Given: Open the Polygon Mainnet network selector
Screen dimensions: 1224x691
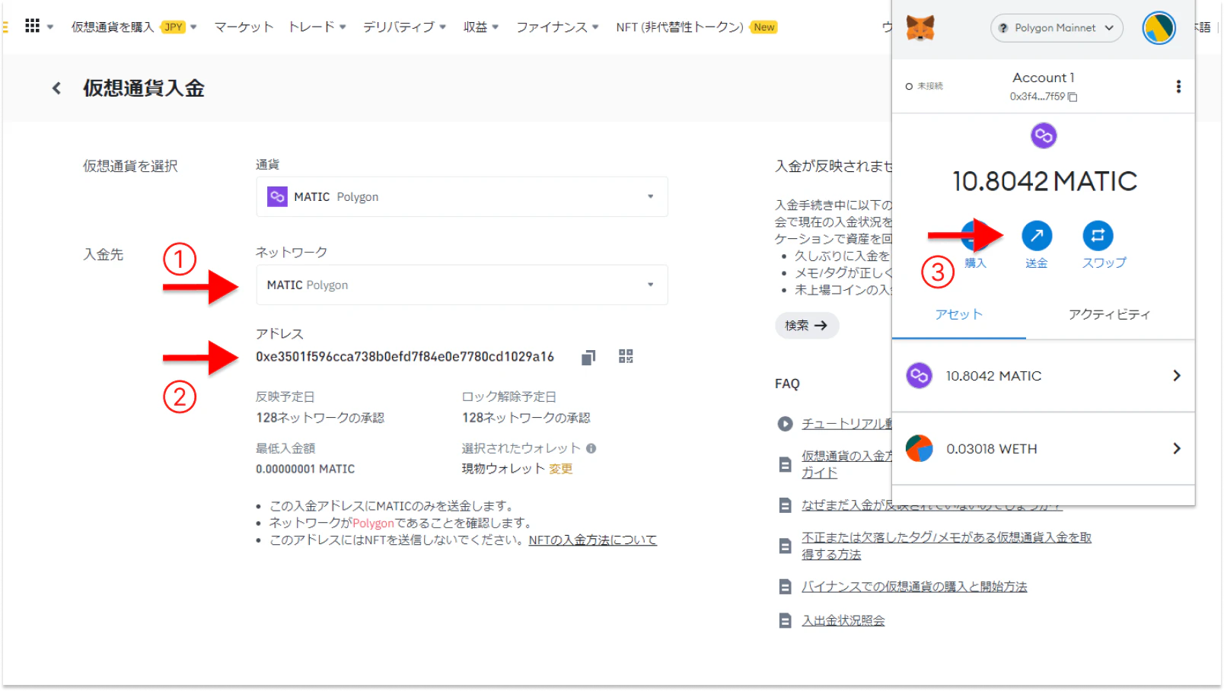Looking at the screenshot, I should click(x=1057, y=28).
